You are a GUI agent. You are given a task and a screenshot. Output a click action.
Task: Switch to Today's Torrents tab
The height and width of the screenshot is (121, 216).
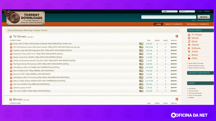174,24
